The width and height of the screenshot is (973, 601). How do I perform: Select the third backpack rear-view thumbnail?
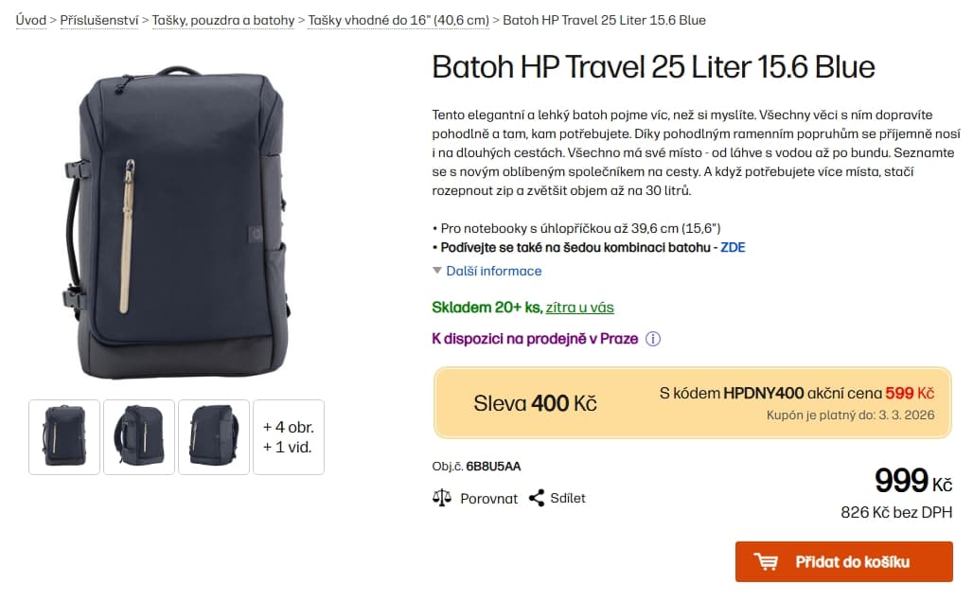[213, 437]
